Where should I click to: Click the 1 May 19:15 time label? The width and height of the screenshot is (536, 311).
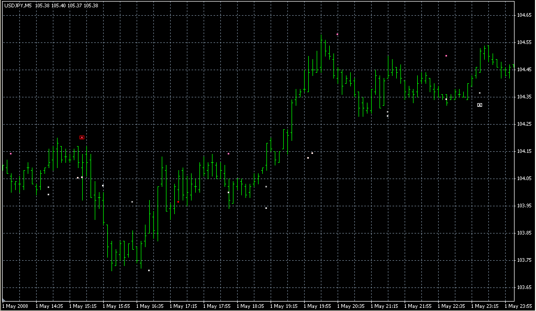(284, 306)
